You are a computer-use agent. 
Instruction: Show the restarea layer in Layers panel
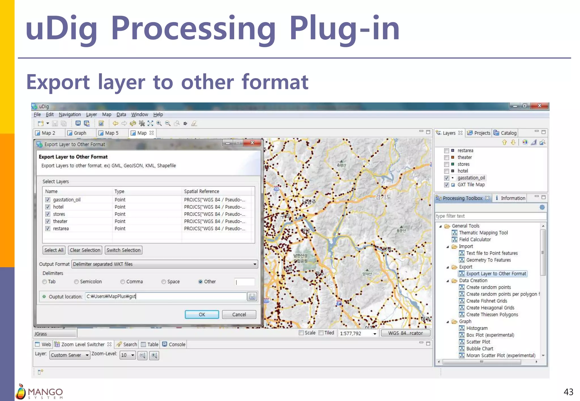click(x=447, y=151)
